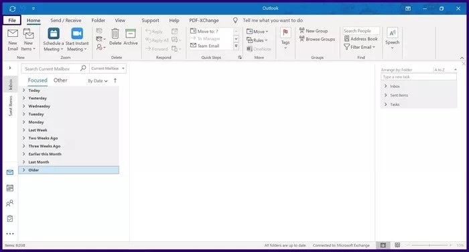This screenshot has width=469, height=252.
Task: Open the PDF-XChange tab
Action: (204, 20)
